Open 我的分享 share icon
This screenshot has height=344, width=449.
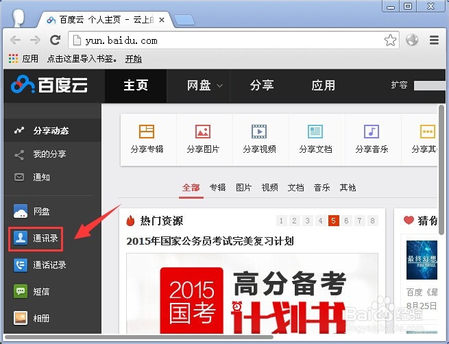(x=19, y=155)
